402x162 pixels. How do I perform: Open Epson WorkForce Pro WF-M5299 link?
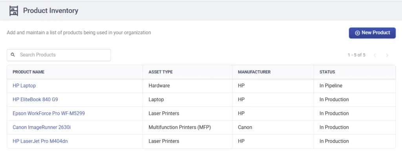(x=49, y=113)
